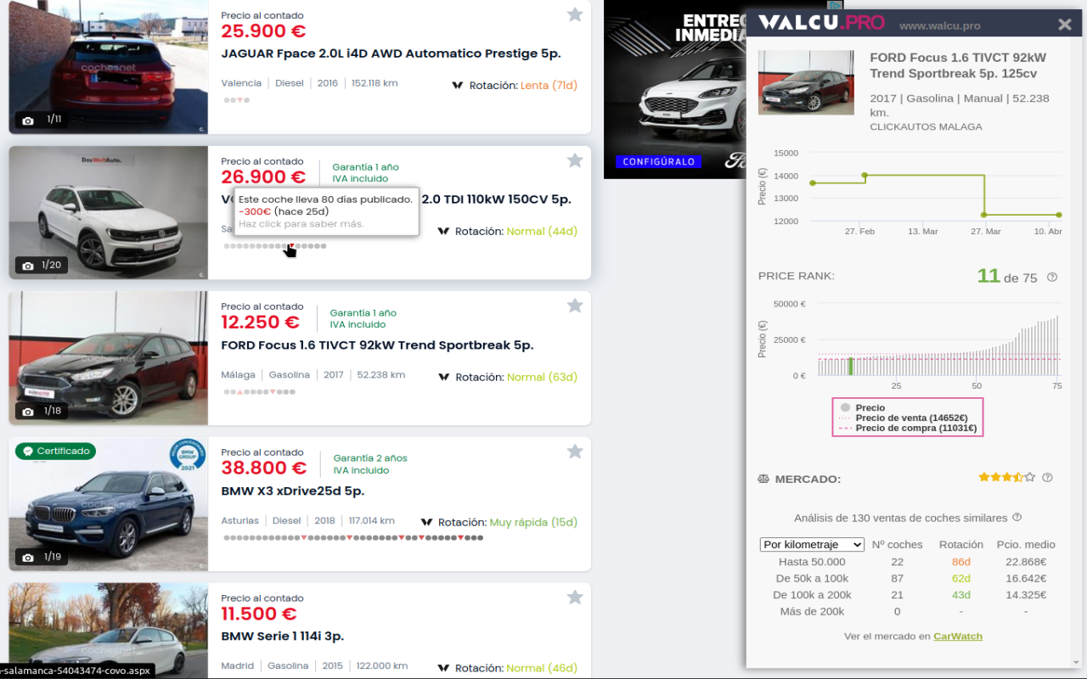The height and width of the screenshot is (679, 1087).
Task: Open the Mercado rating help icon
Action: click(x=1047, y=477)
